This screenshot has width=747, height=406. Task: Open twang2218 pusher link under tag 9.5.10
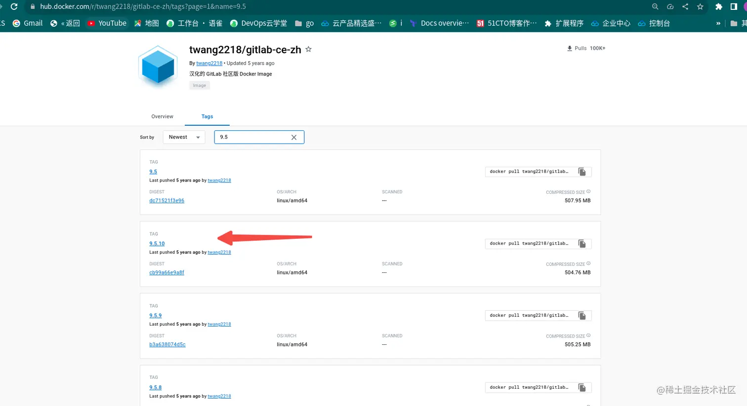point(219,253)
